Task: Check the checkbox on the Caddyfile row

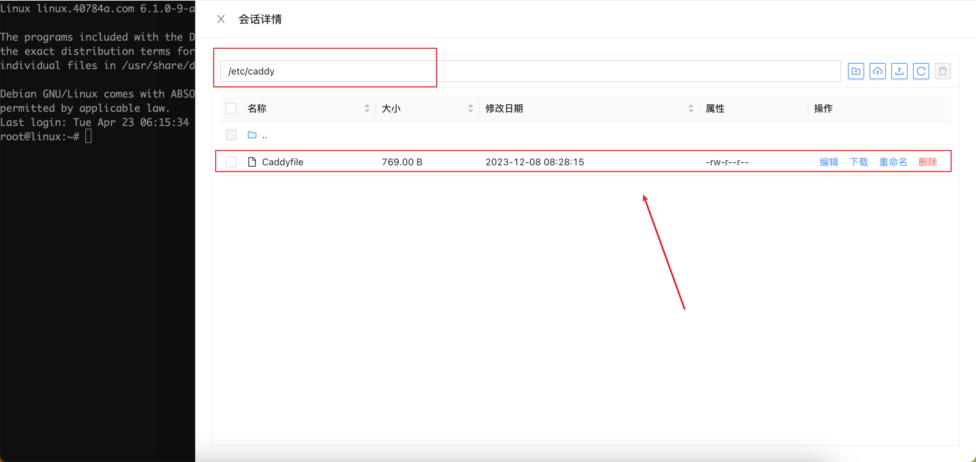Action: coord(231,162)
